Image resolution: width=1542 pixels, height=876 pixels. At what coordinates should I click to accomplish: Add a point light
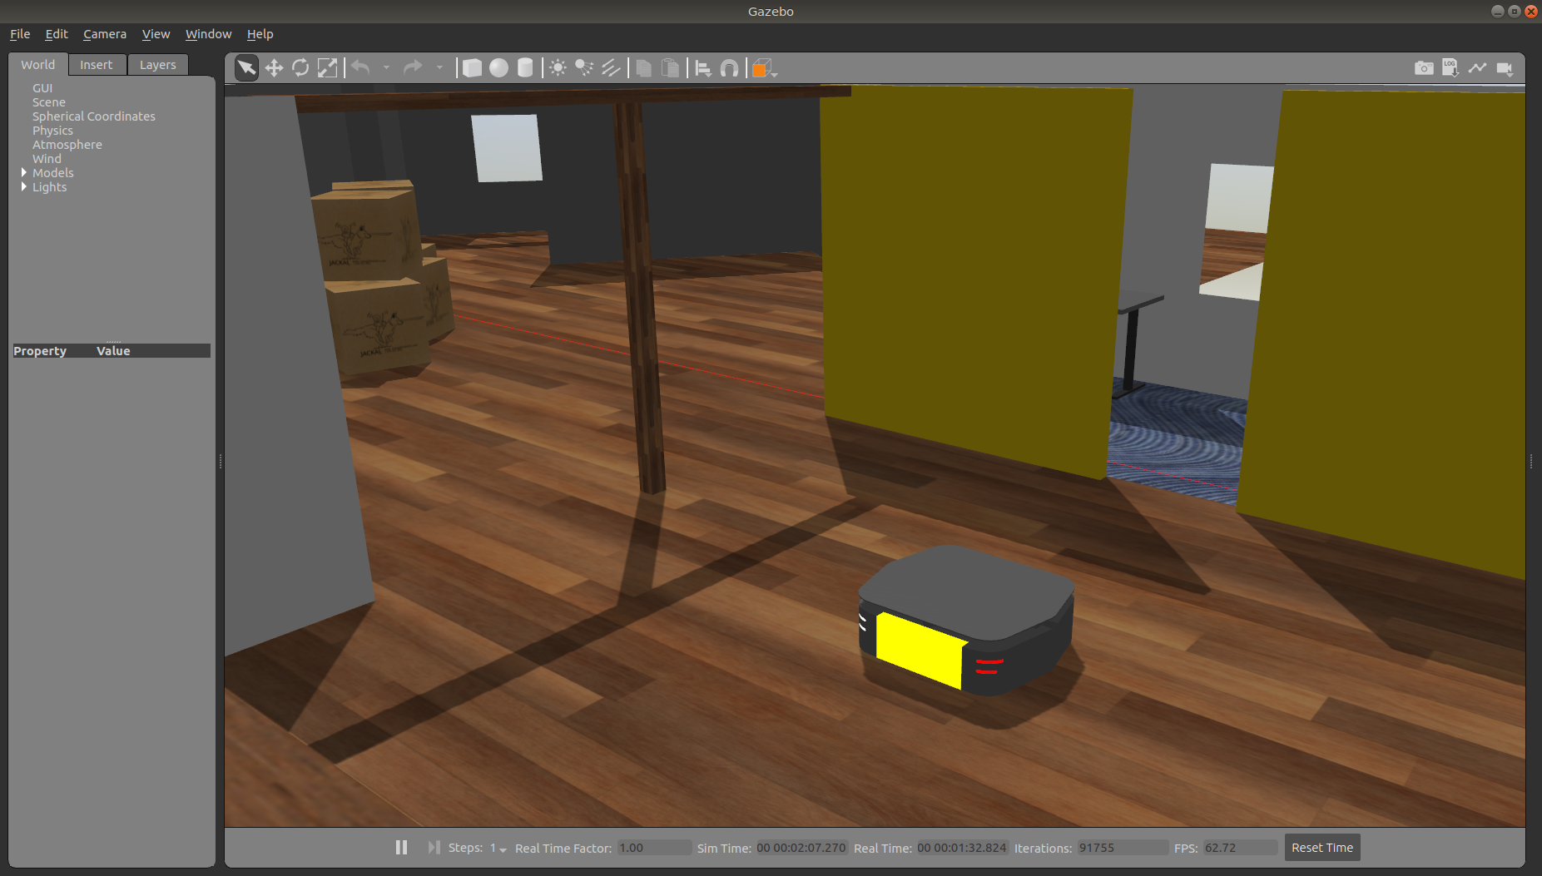(x=558, y=68)
